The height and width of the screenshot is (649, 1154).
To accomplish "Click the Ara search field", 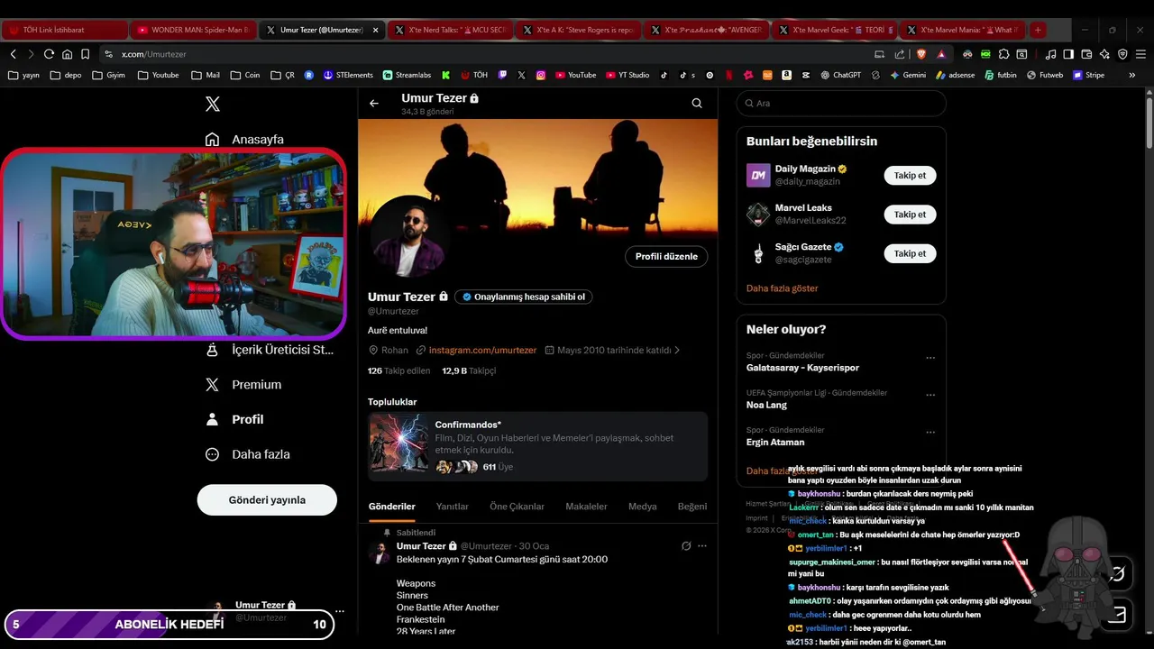I will pos(841,103).
